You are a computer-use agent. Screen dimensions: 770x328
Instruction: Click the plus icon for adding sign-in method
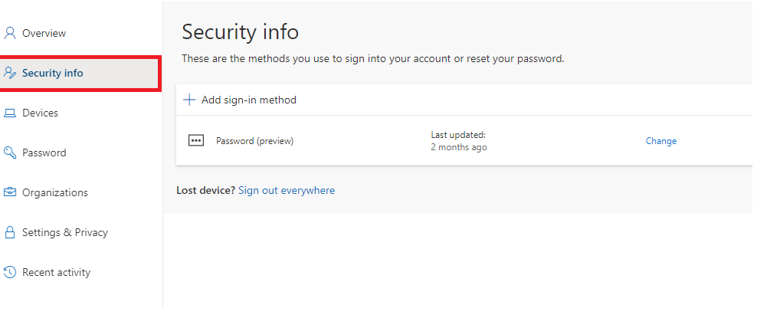tap(189, 100)
